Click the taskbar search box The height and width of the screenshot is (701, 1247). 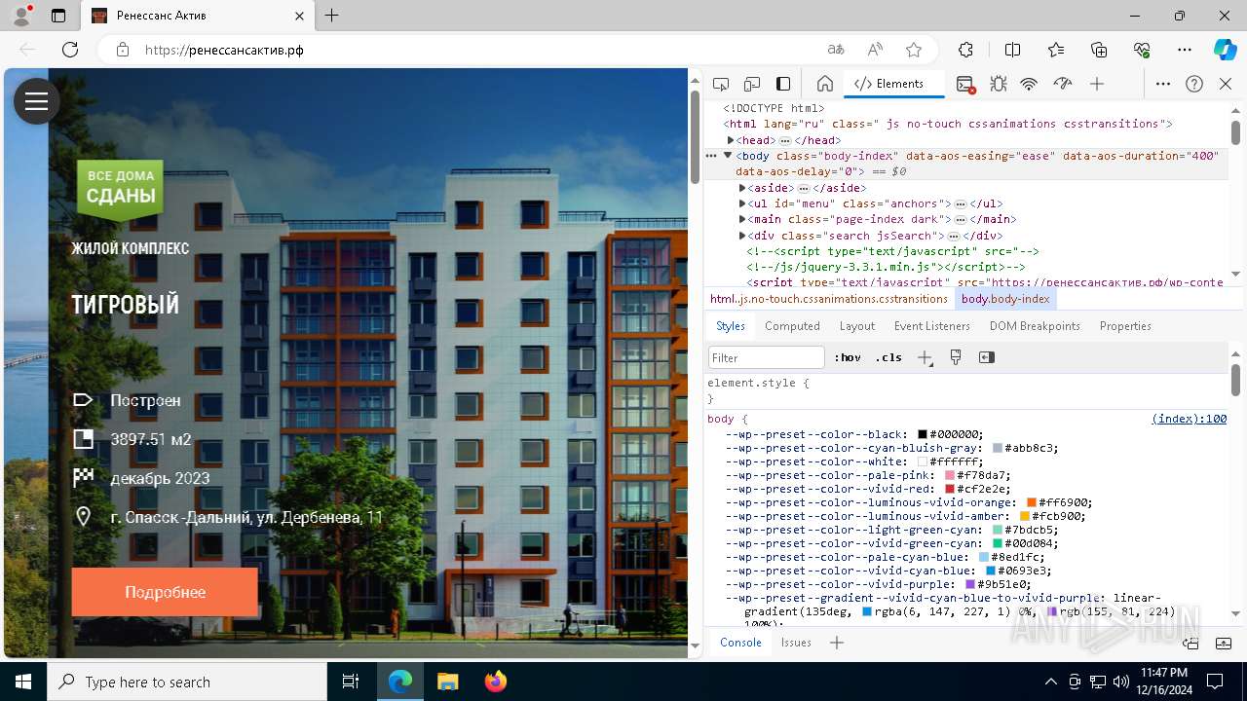pos(187,682)
